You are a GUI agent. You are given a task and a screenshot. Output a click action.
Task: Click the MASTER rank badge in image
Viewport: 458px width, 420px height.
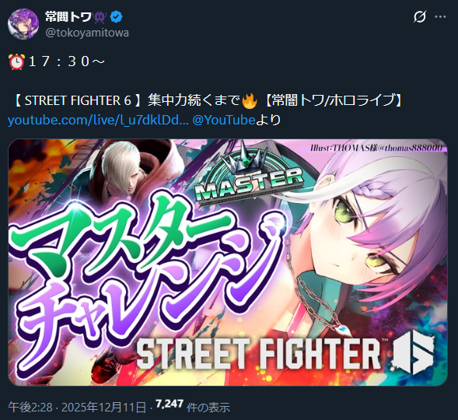pos(249,176)
